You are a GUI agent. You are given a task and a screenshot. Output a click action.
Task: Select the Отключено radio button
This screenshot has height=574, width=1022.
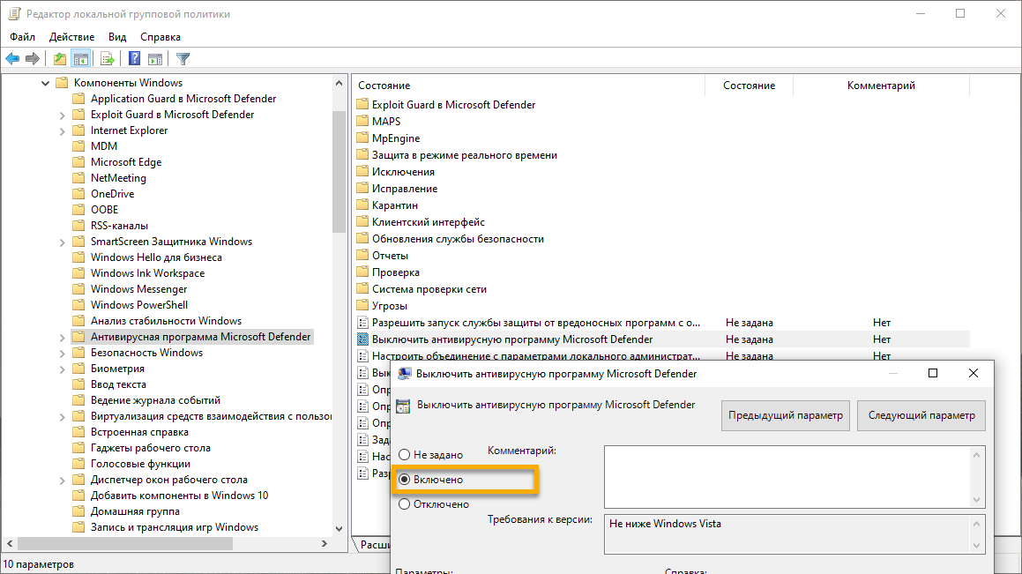[404, 503]
